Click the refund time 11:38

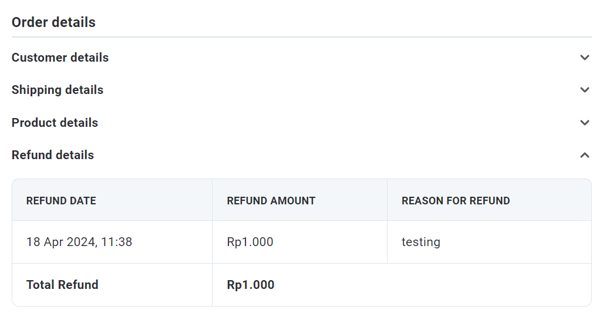(x=117, y=242)
